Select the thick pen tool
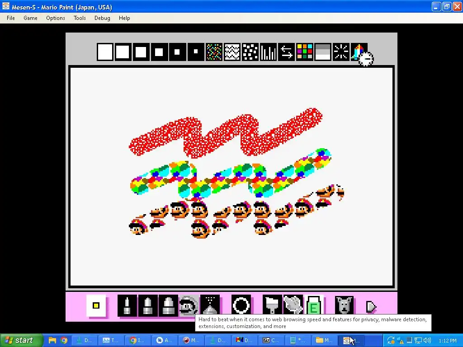The image size is (463, 347). (x=168, y=306)
